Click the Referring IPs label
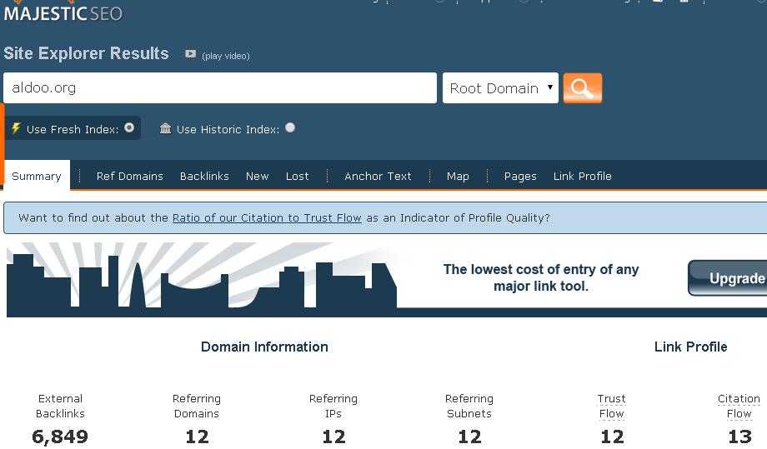 coord(333,406)
